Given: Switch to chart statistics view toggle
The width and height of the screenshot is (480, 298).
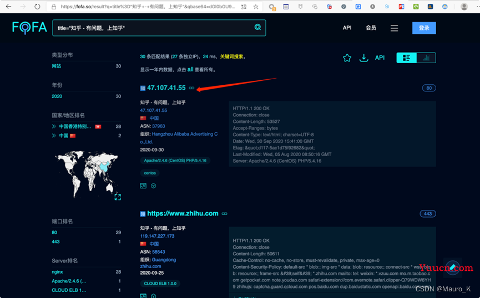Looking at the screenshot, I should click(x=426, y=58).
